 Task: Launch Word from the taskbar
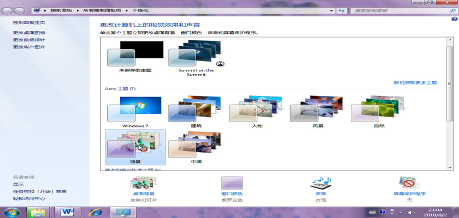tap(68, 211)
